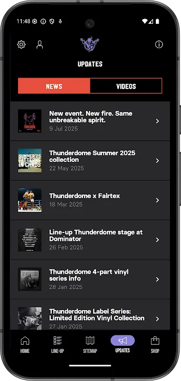The height and width of the screenshot is (381, 181).
Task: Open chevron next to Thunderdome x Fairtex
Action: coord(158,200)
